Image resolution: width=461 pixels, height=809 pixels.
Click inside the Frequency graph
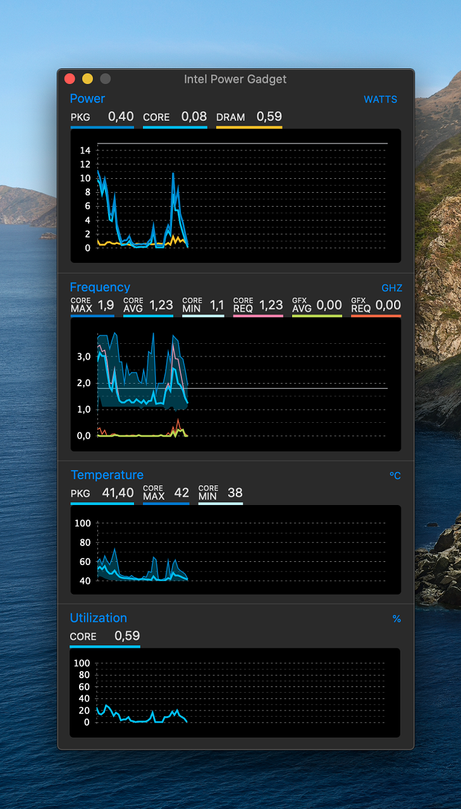(235, 384)
